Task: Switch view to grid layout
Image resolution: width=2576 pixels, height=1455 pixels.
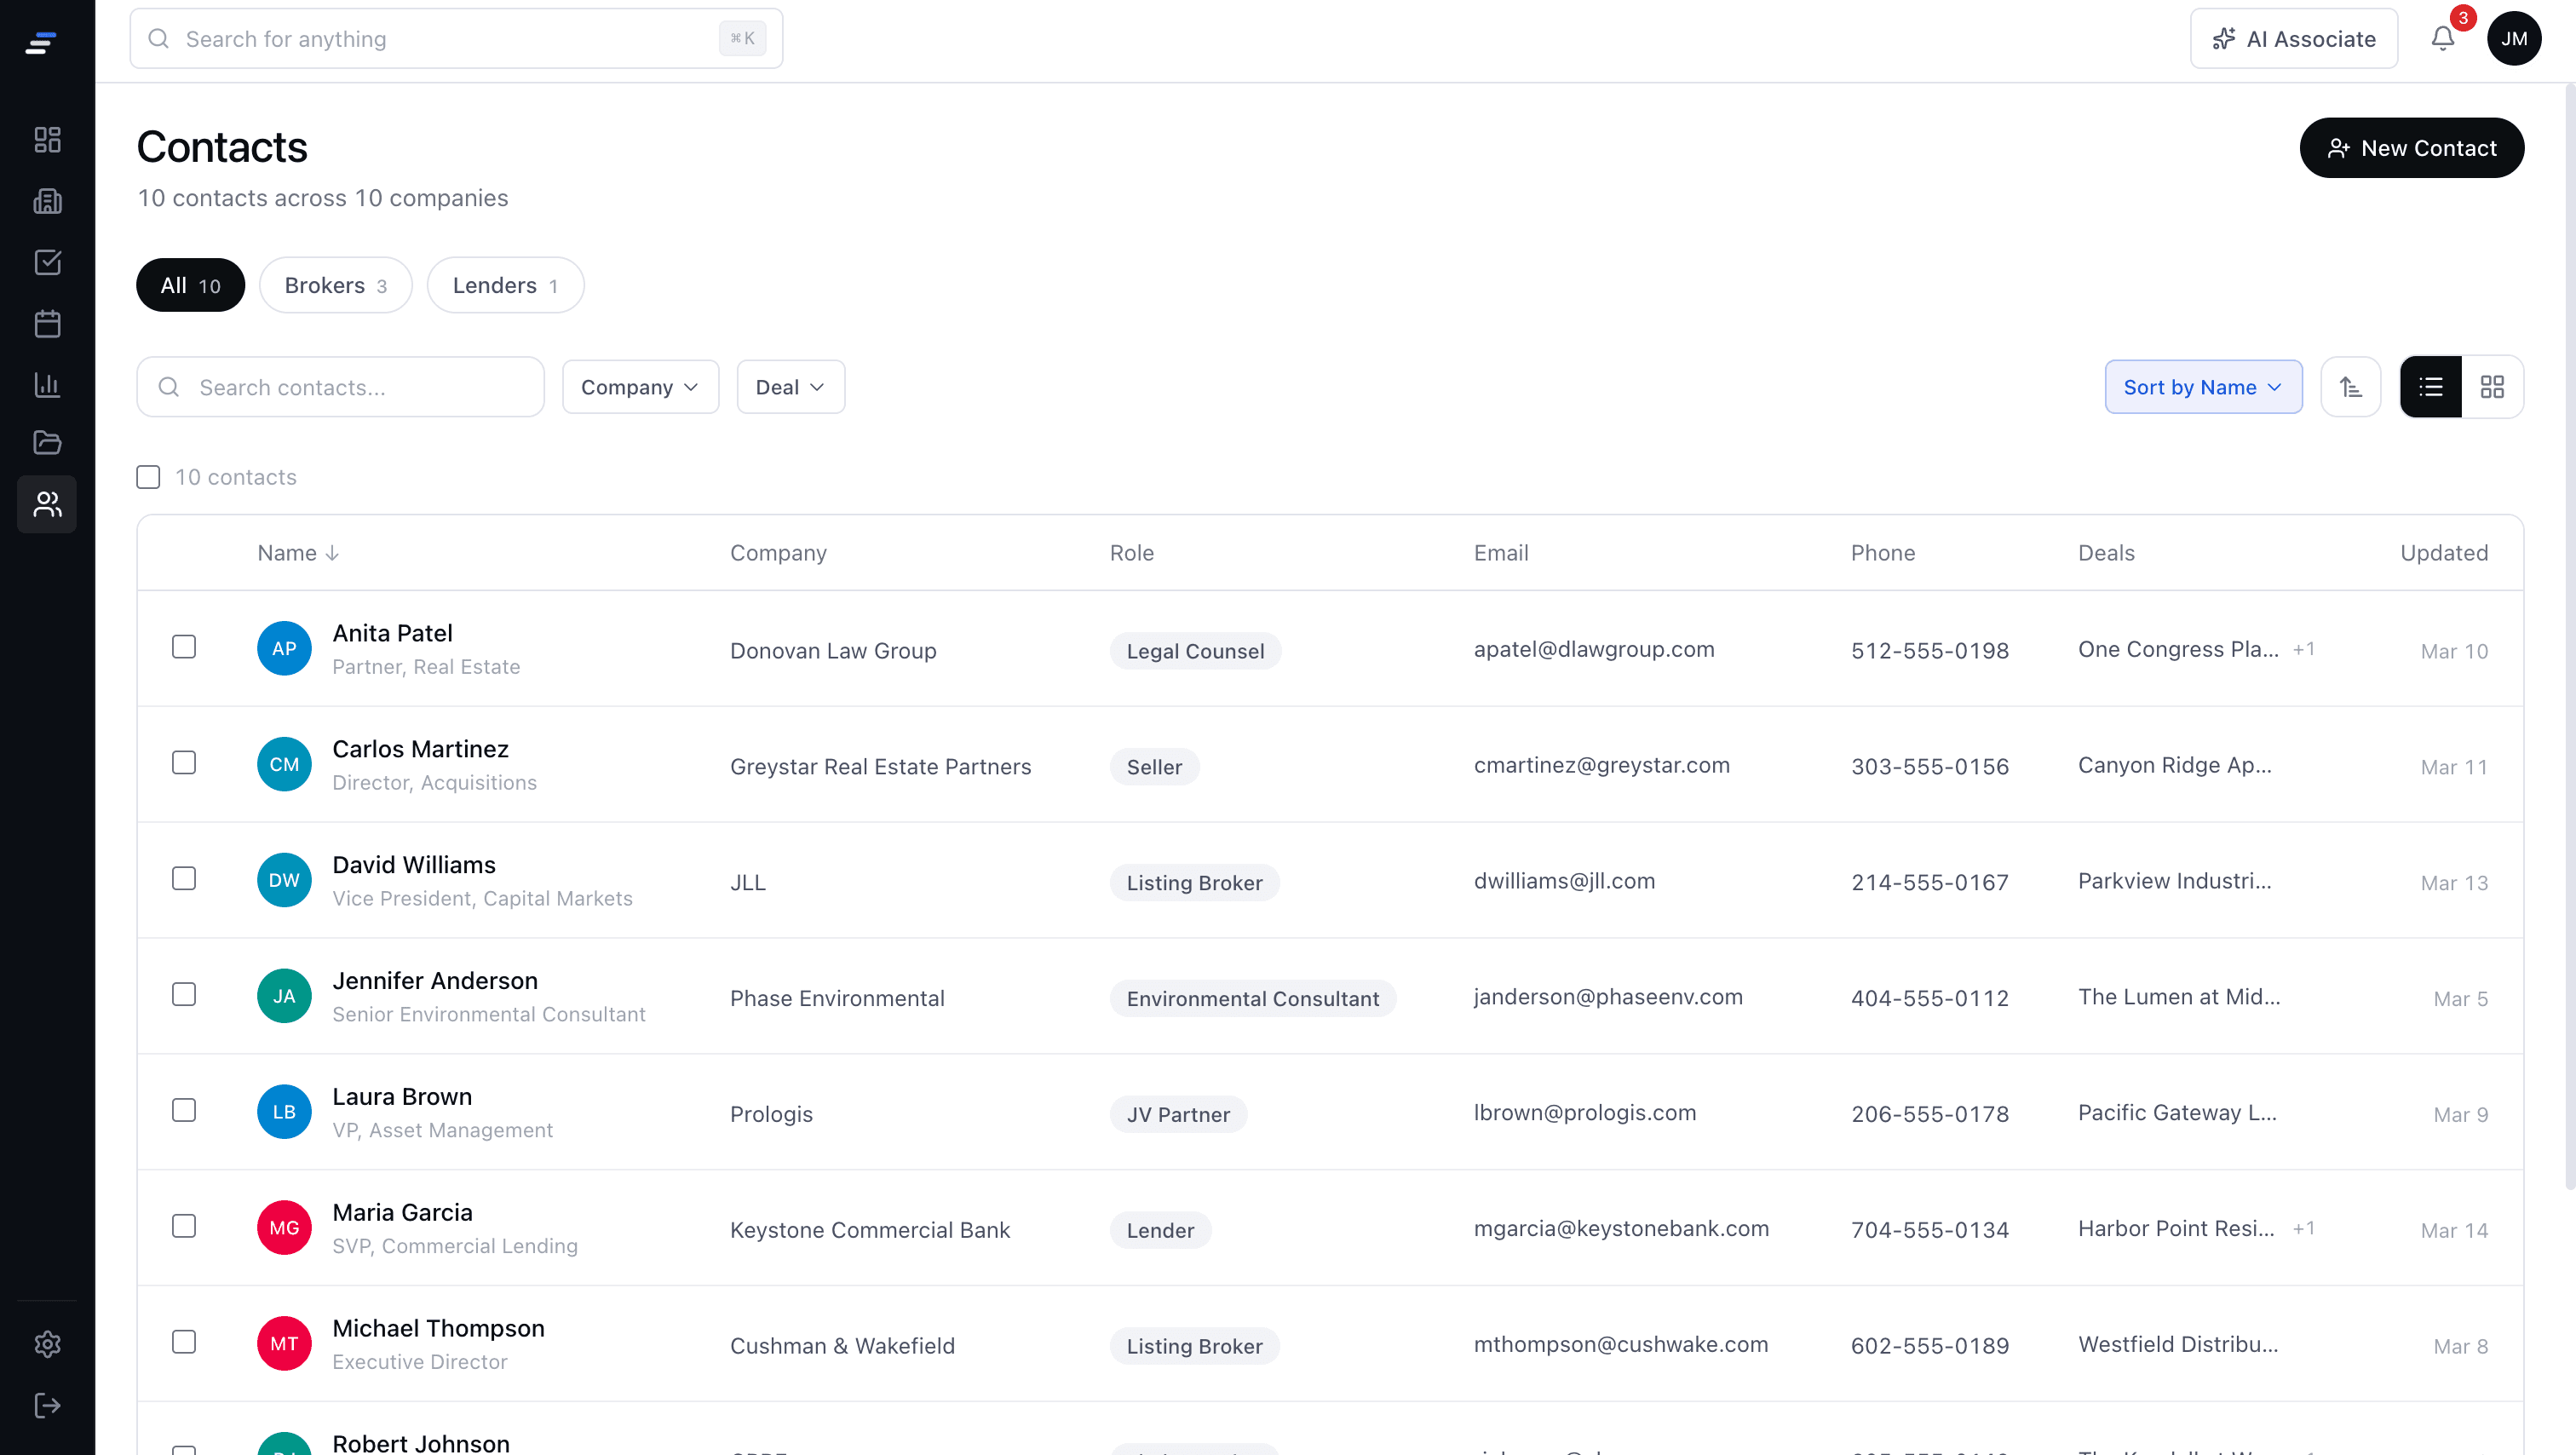Action: 2494,387
